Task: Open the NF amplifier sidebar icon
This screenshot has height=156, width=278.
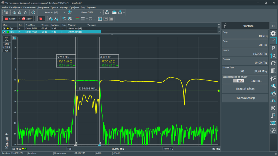Action: coord(273,78)
